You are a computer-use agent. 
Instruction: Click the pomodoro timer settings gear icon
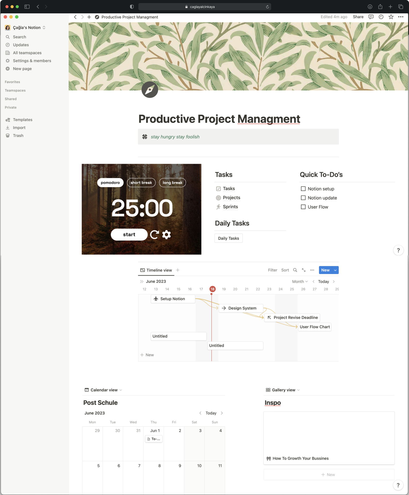(x=166, y=235)
